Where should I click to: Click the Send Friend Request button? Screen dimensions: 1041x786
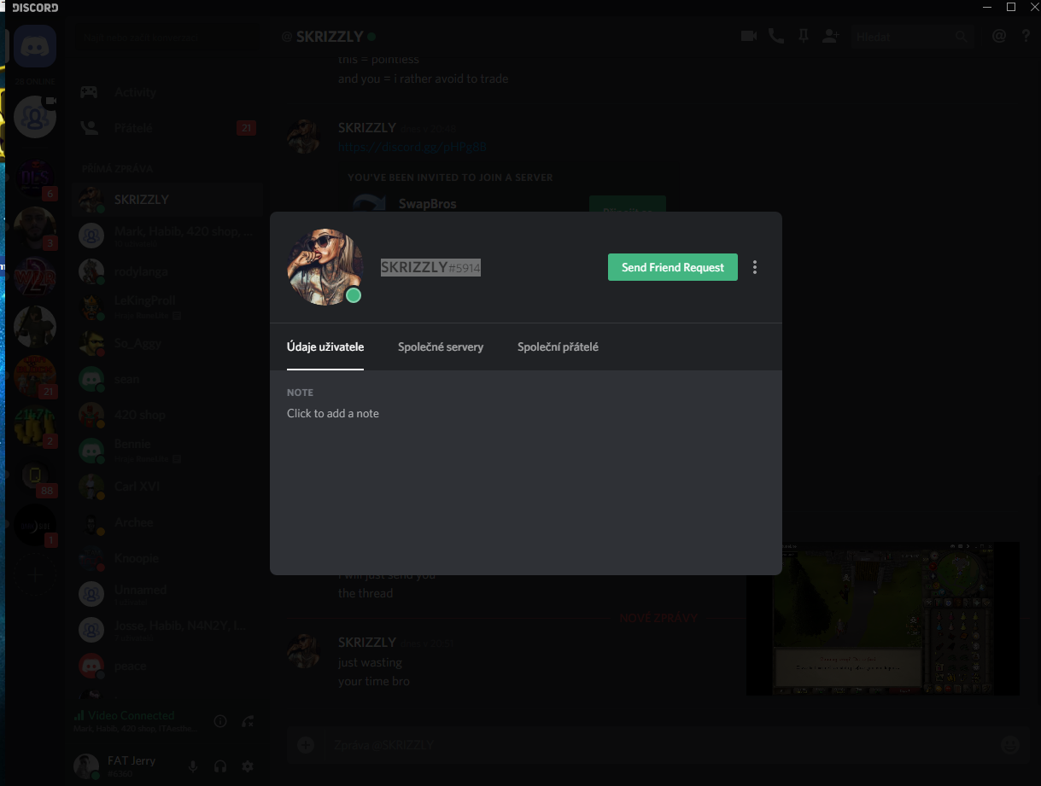tap(672, 267)
